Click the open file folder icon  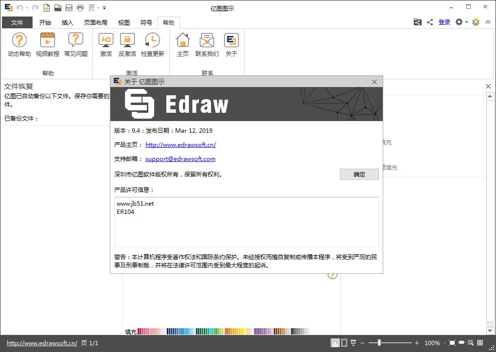click(57, 8)
